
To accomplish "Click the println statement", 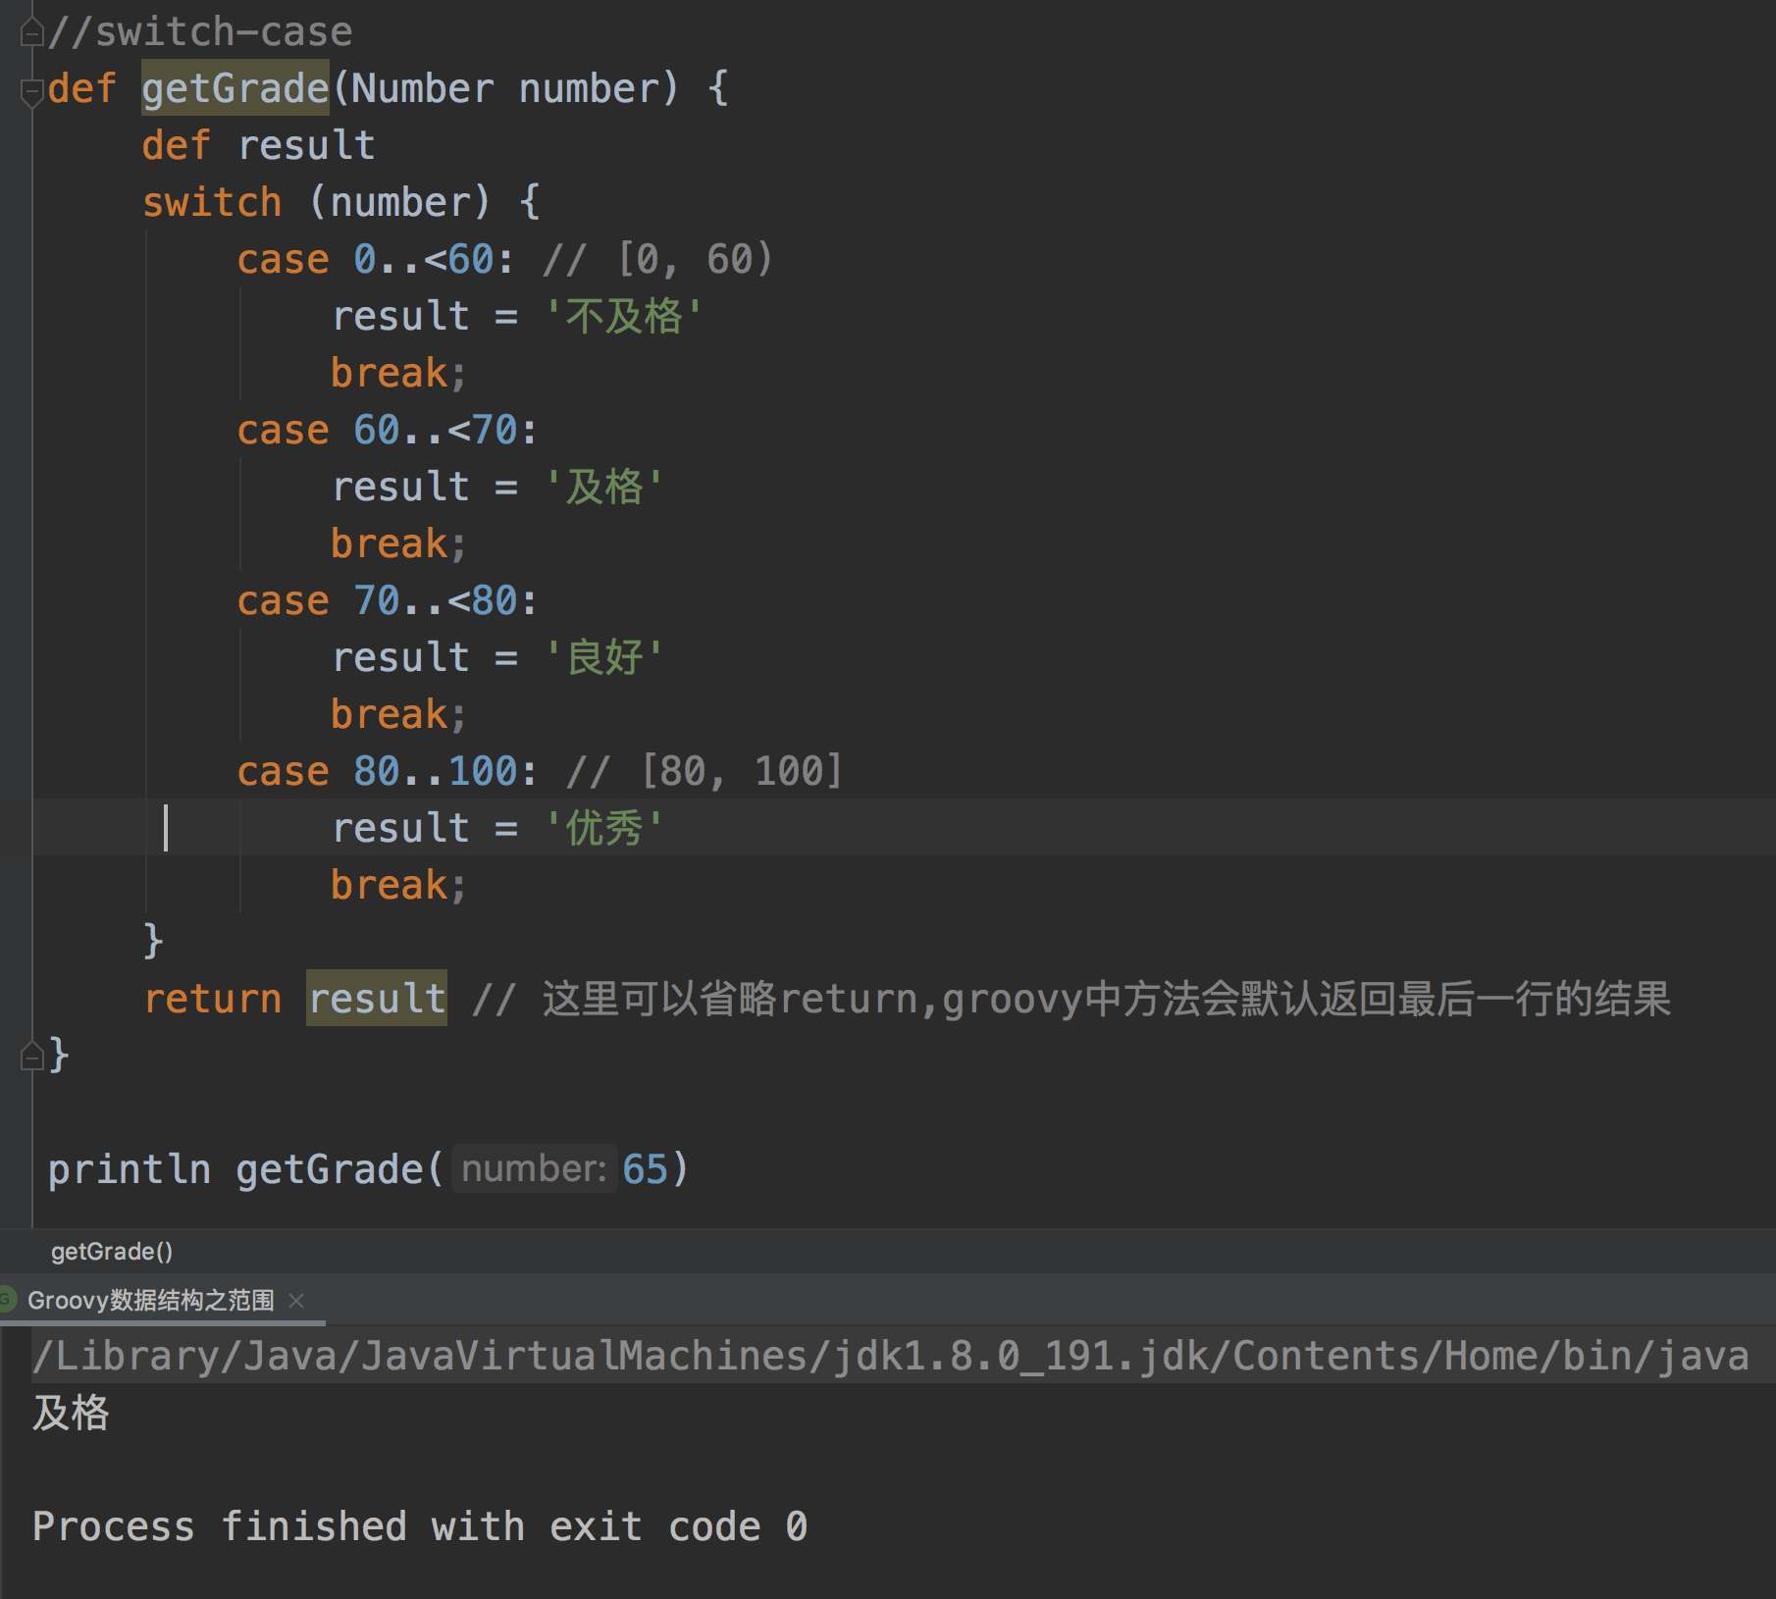I will pyautogui.click(x=369, y=1169).
